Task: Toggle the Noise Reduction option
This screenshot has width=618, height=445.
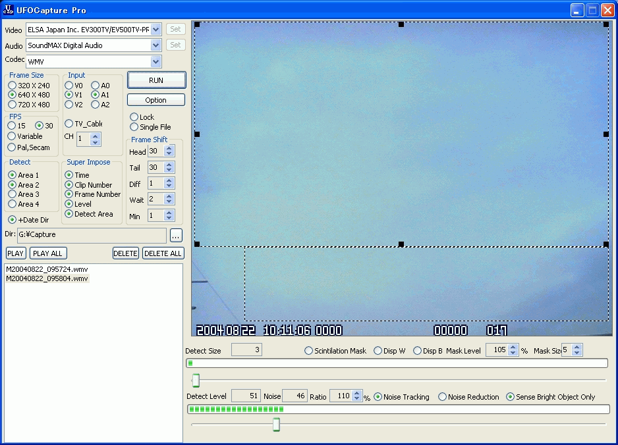Action: pos(443,397)
